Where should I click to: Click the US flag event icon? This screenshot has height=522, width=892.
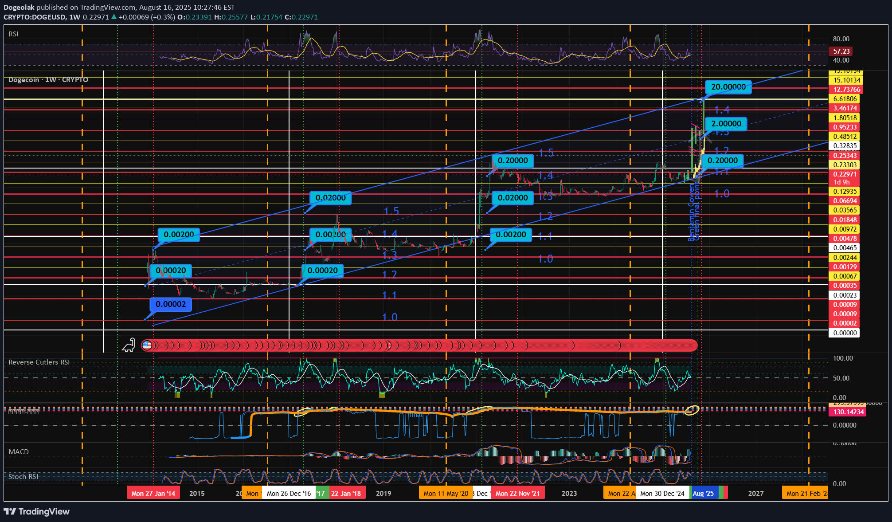(147, 345)
